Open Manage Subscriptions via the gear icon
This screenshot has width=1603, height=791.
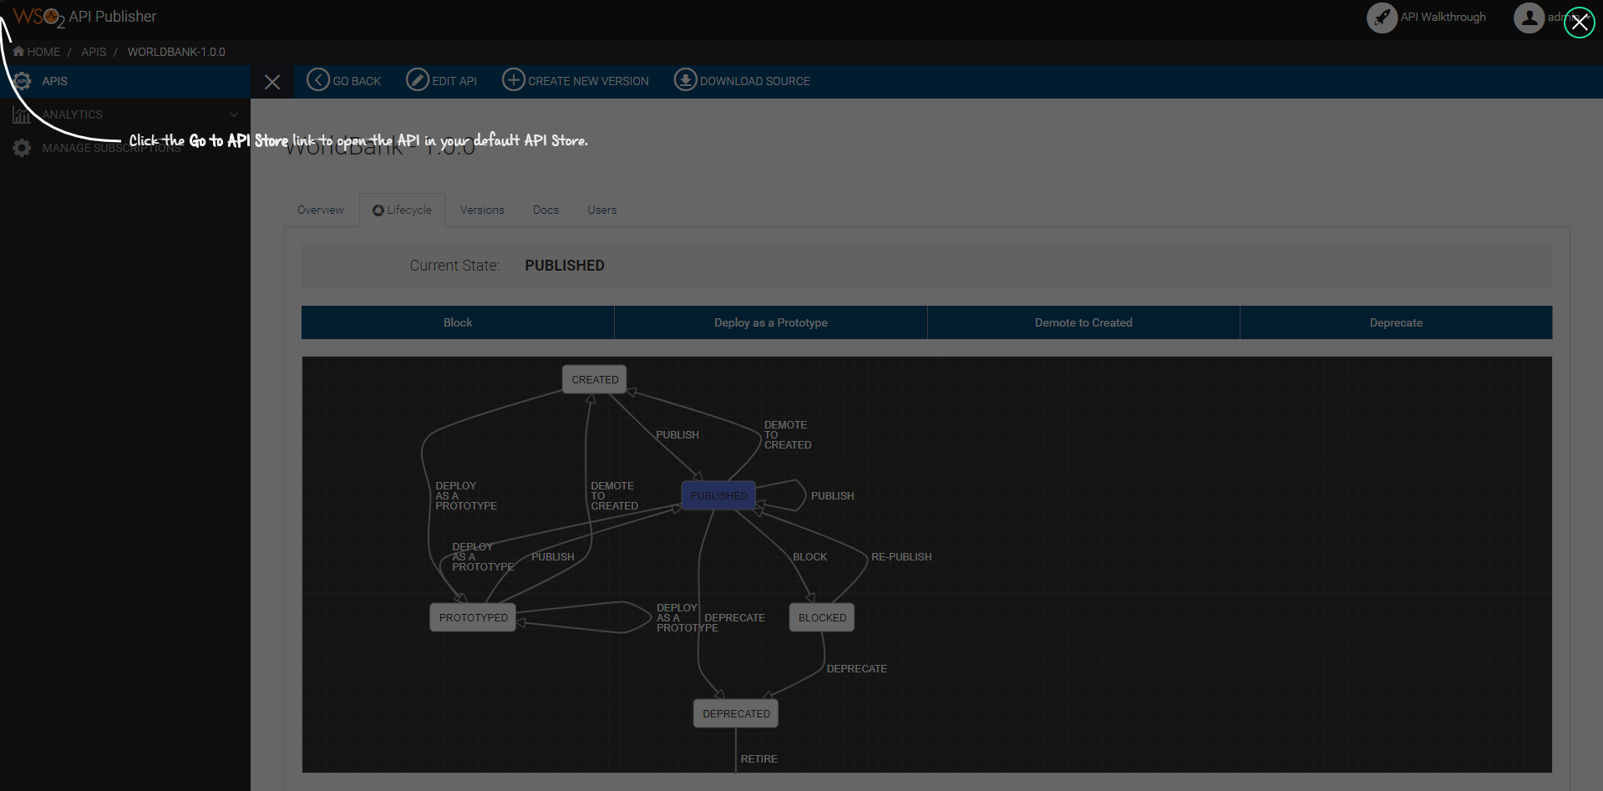tap(21, 148)
